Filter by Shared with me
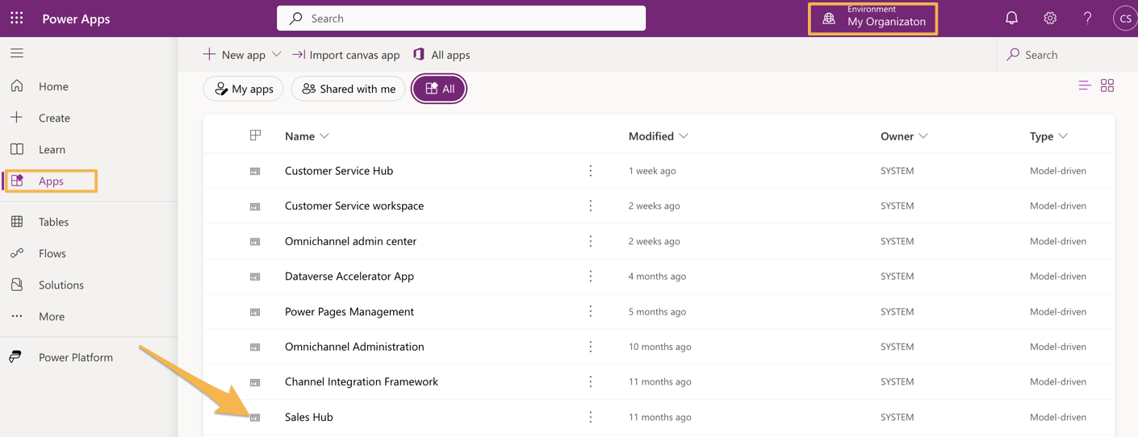1138x437 pixels. [x=349, y=89]
